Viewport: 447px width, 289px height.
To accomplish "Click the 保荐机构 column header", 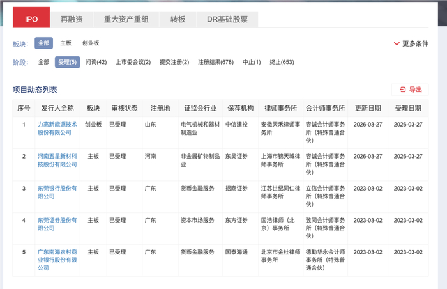I will tap(240, 108).
